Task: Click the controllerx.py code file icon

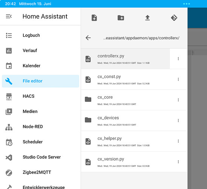Action: 88,59
